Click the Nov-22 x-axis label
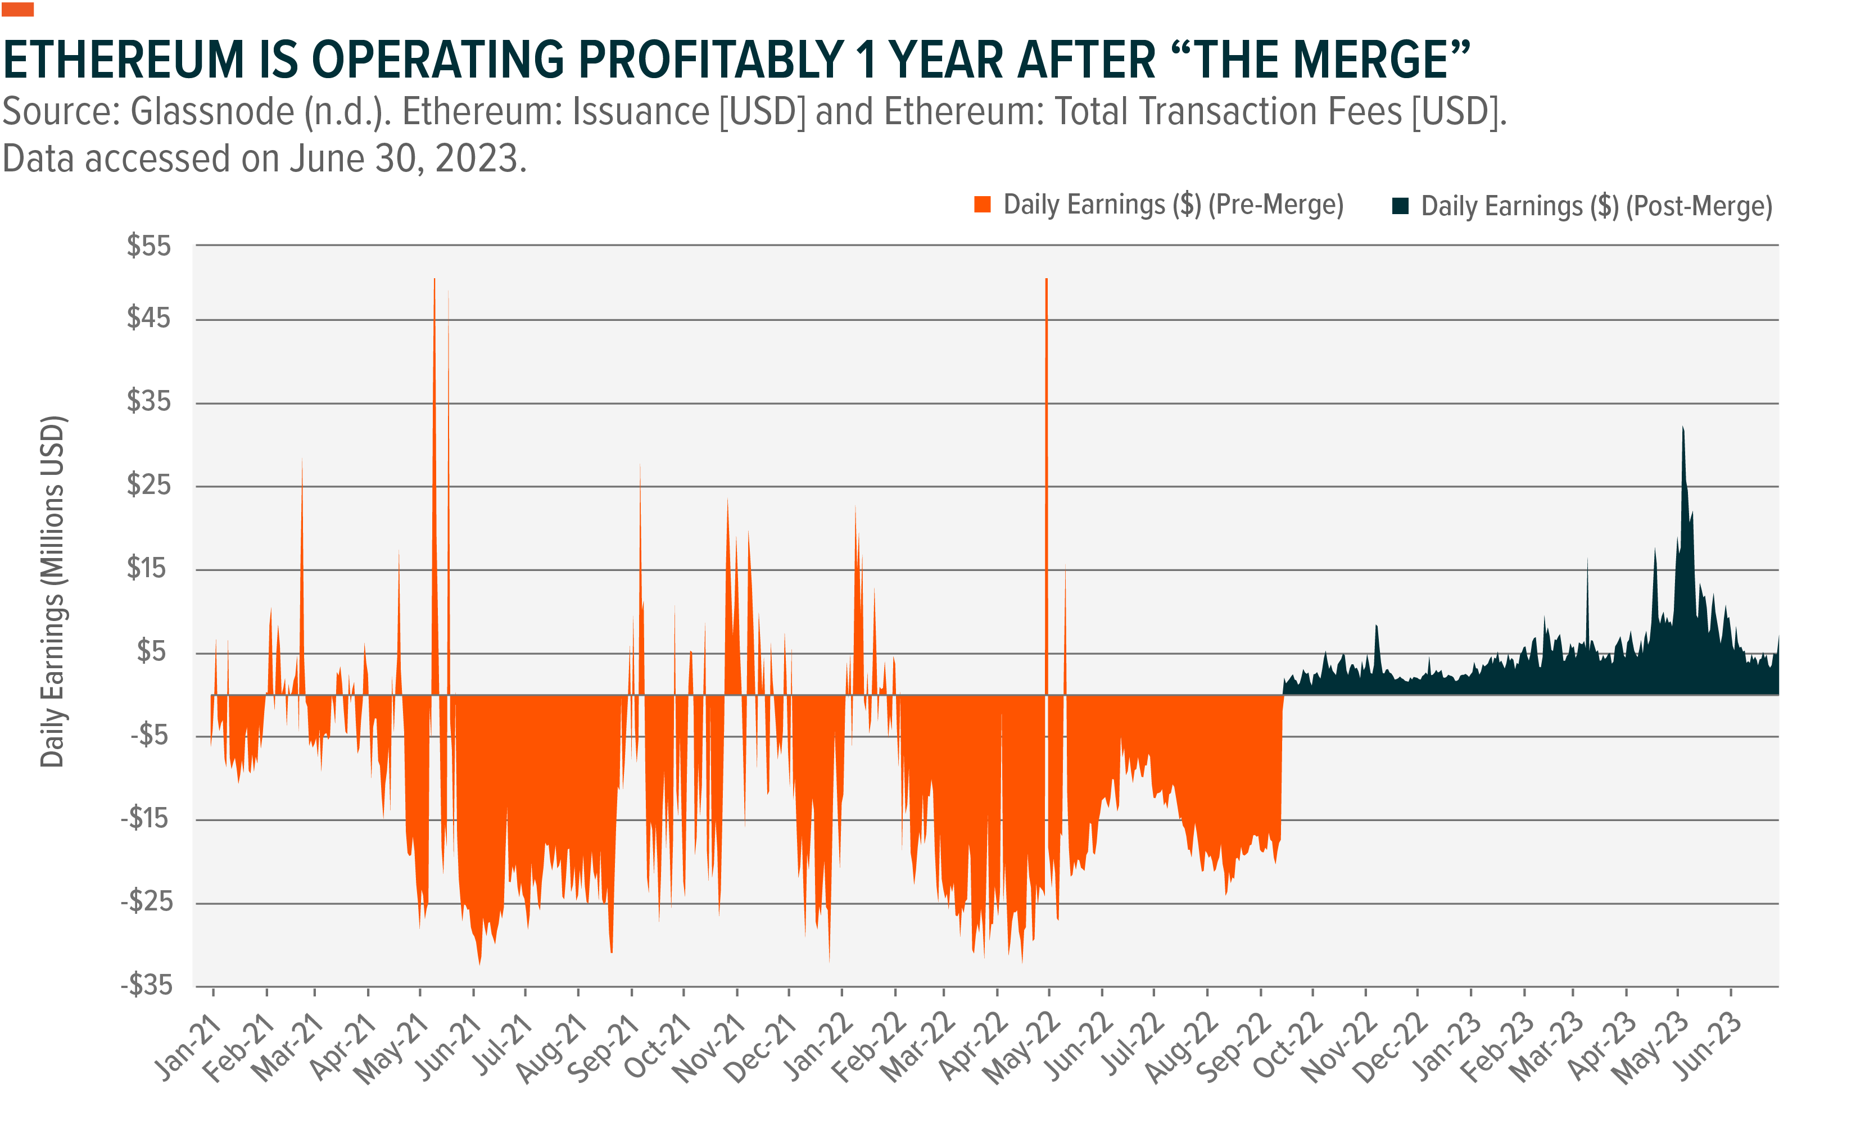 [x=1340, y=1048]
